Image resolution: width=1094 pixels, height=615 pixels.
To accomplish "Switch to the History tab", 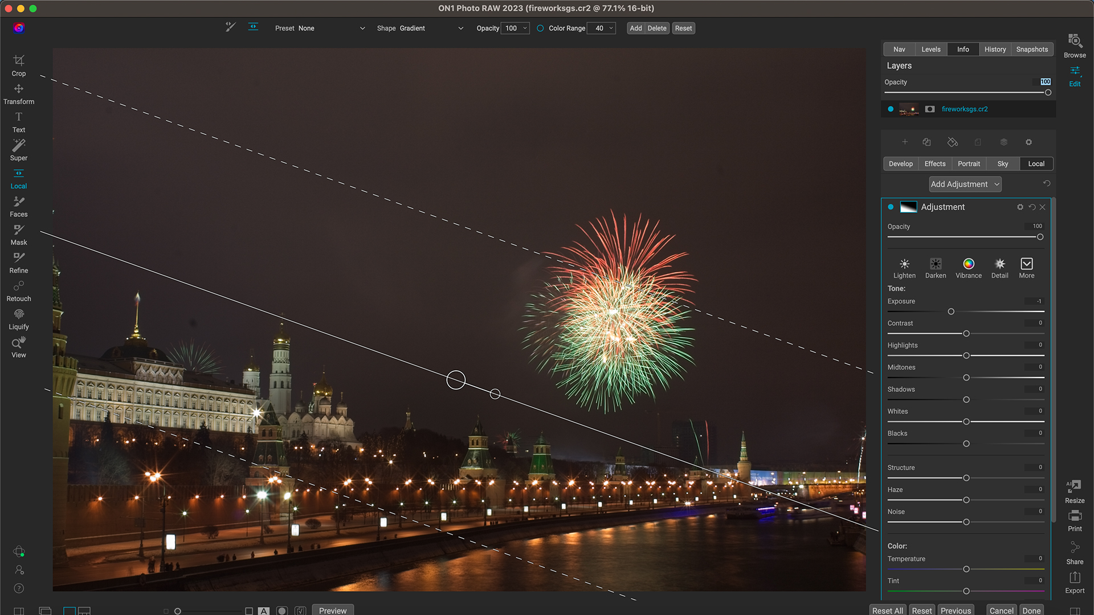I will (x=995, y=49).
